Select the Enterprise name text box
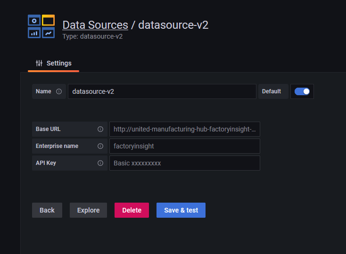Image resolution: width=346 pixels, height=254 pixels. (184, 146)
